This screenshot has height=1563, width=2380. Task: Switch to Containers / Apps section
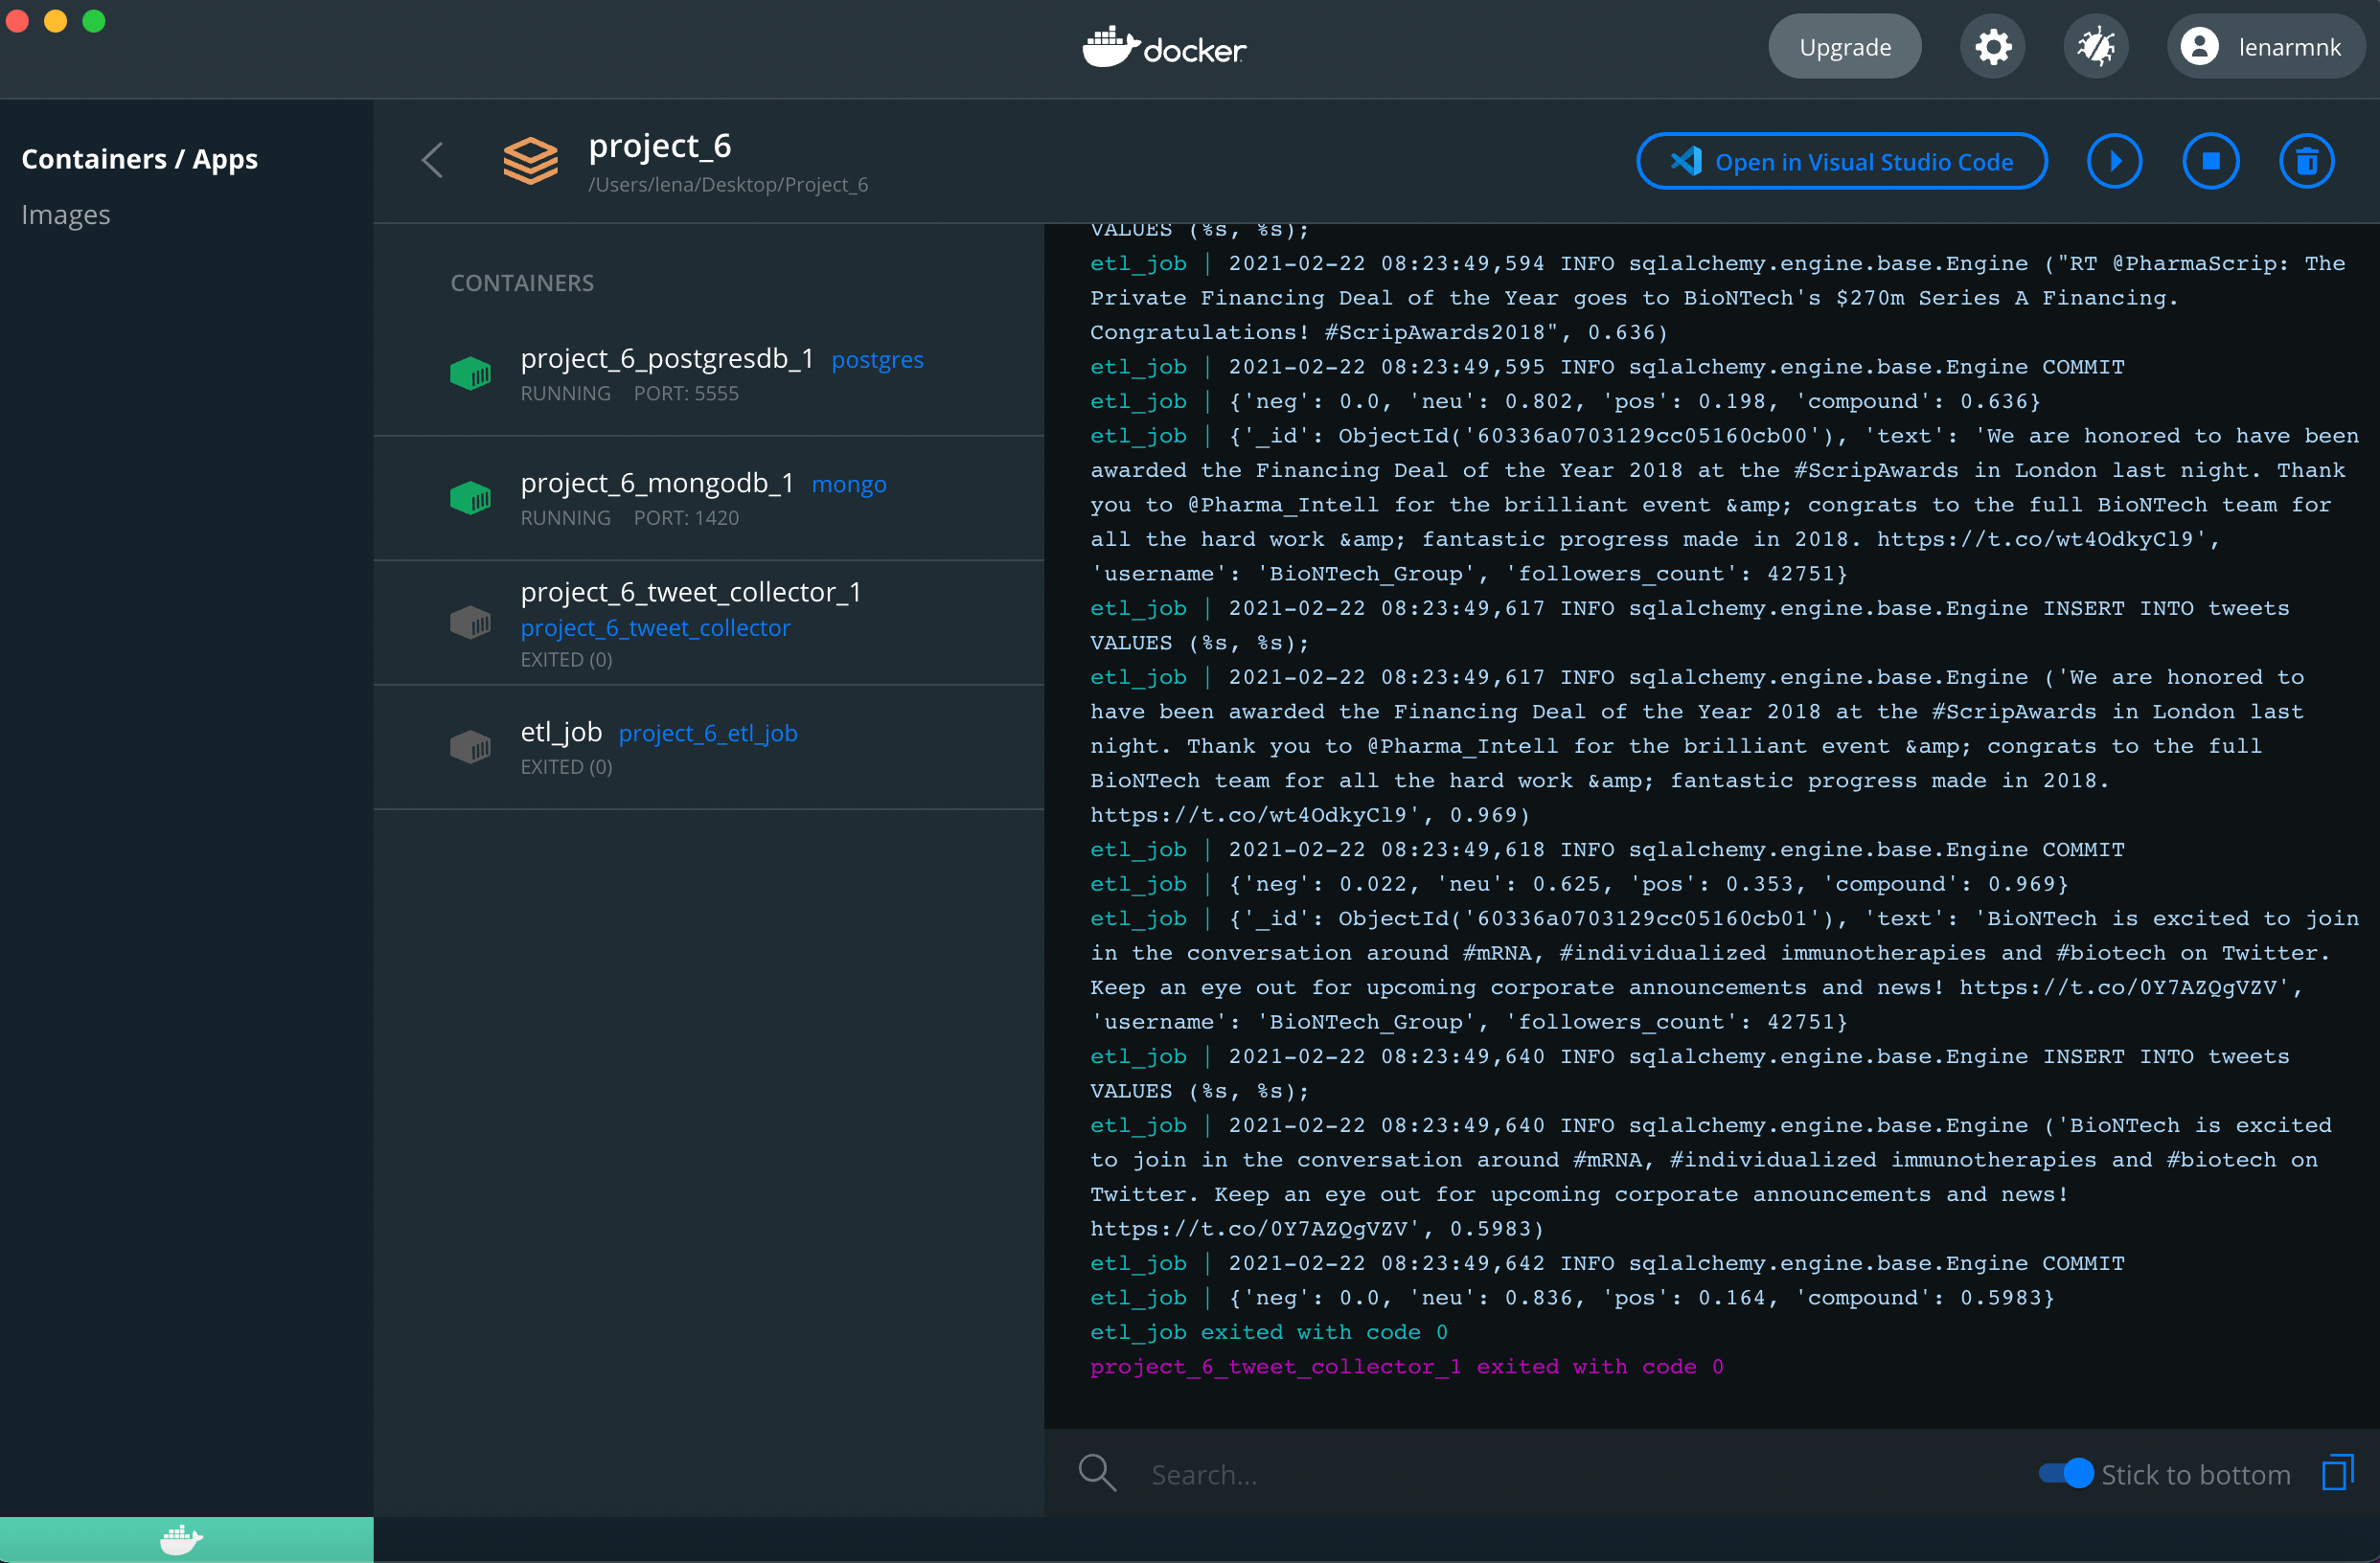pos(140,158)
